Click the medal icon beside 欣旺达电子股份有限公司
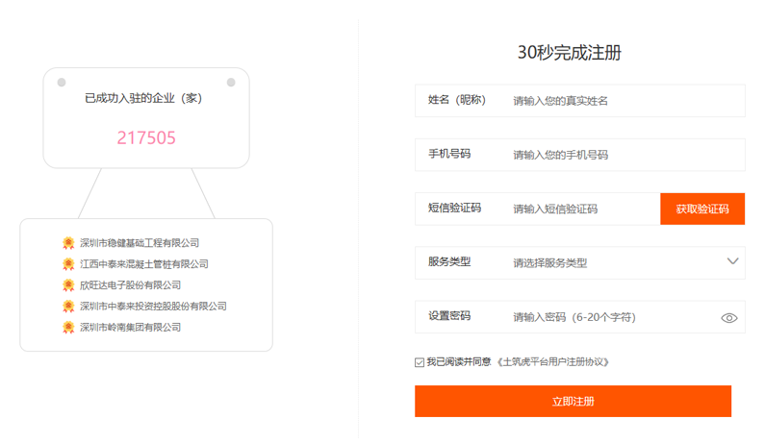Image resolution: width=765 pixels, height=443 pixels. (x=68, y=285)
